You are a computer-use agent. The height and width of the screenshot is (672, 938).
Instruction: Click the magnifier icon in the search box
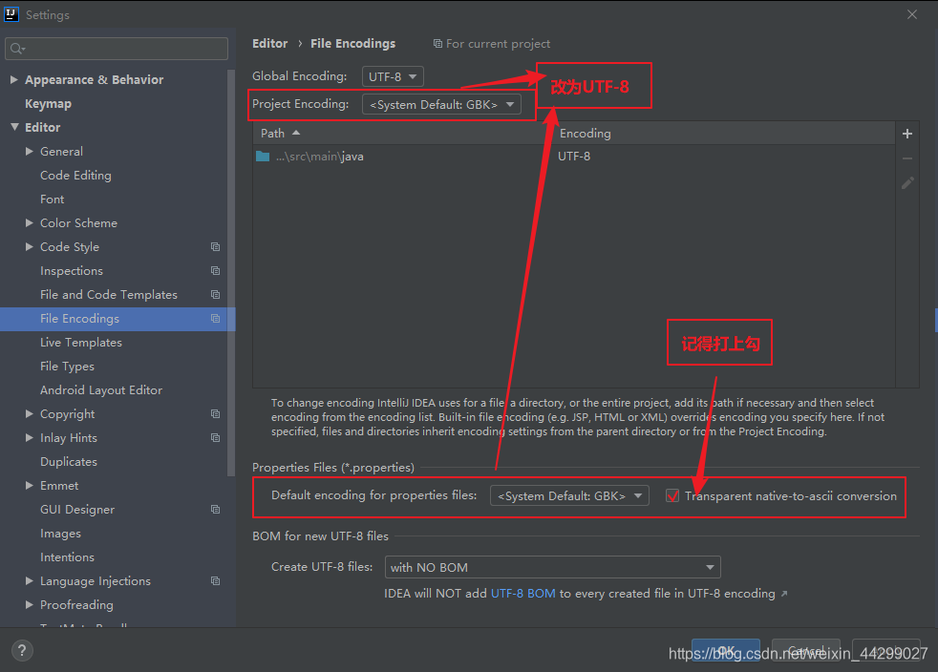[17, 48]
